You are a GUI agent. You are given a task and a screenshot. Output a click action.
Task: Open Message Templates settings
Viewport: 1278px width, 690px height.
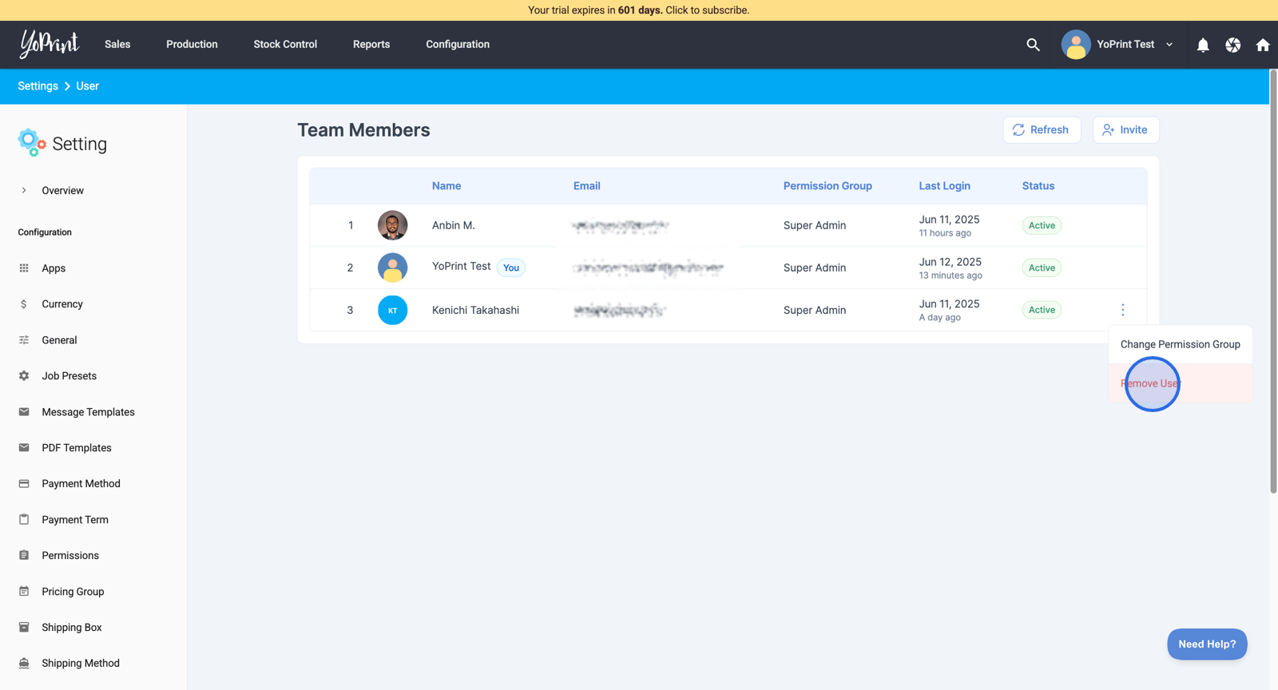pyautogui.click(x=88, y=412)
